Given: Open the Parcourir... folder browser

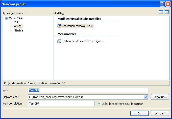Looking at the screenshot, I should [x=160, y=97].
